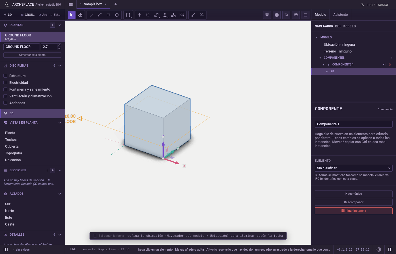Pick the Line drawing tool
This screenshot has width=396, height=254.
point(91,15)
